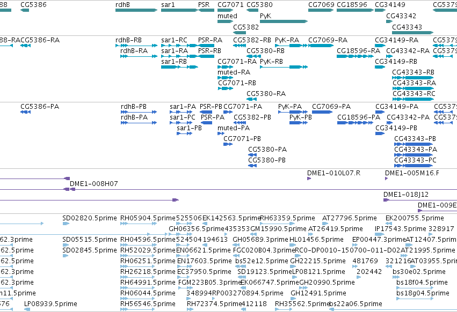This screenshot has height=312, width=457.
Task: Open protein CG5382-PB
Action: [x=252, y=117]
